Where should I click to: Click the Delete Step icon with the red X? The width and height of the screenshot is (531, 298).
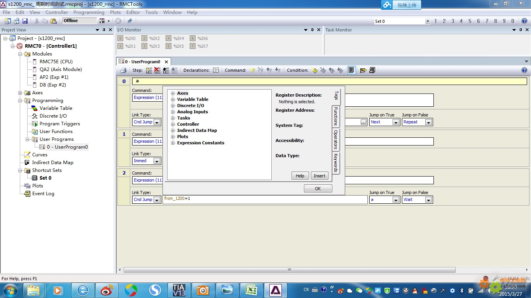pos(157,70)
